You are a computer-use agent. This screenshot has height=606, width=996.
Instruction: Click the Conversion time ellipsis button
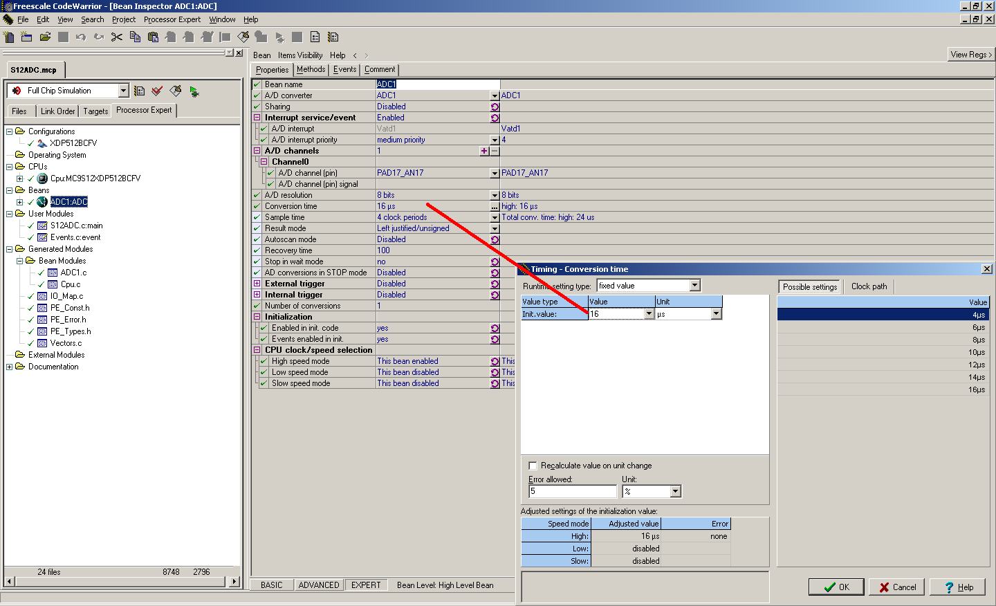495,206
